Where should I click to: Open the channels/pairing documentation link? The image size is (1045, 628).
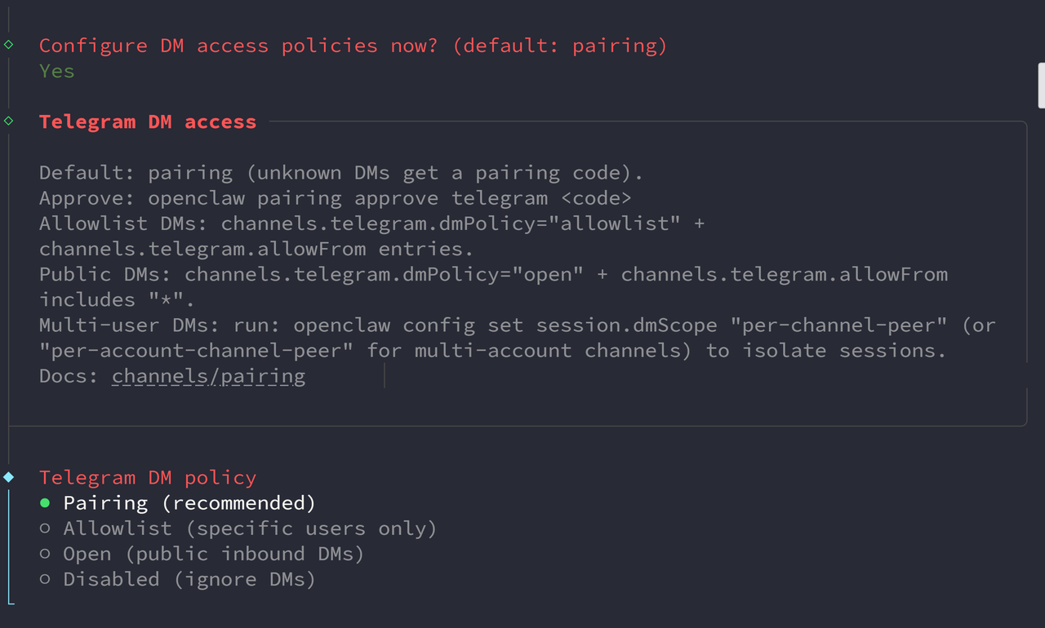point(208,376)
